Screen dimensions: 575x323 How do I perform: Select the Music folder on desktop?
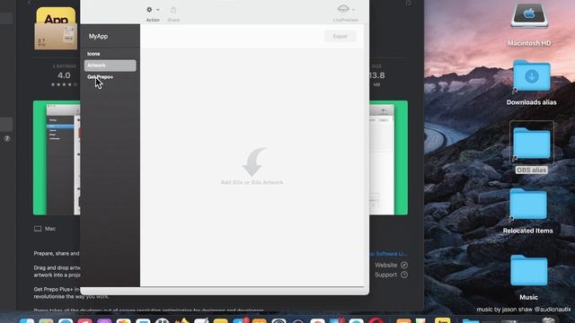529,270
